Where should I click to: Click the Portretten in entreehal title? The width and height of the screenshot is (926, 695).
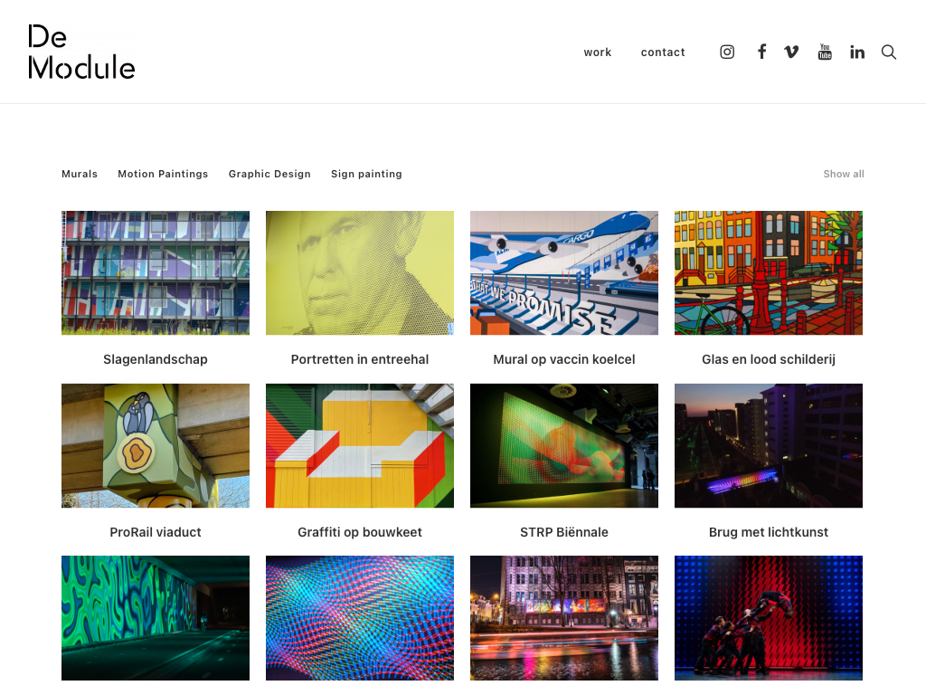point(360,359)
